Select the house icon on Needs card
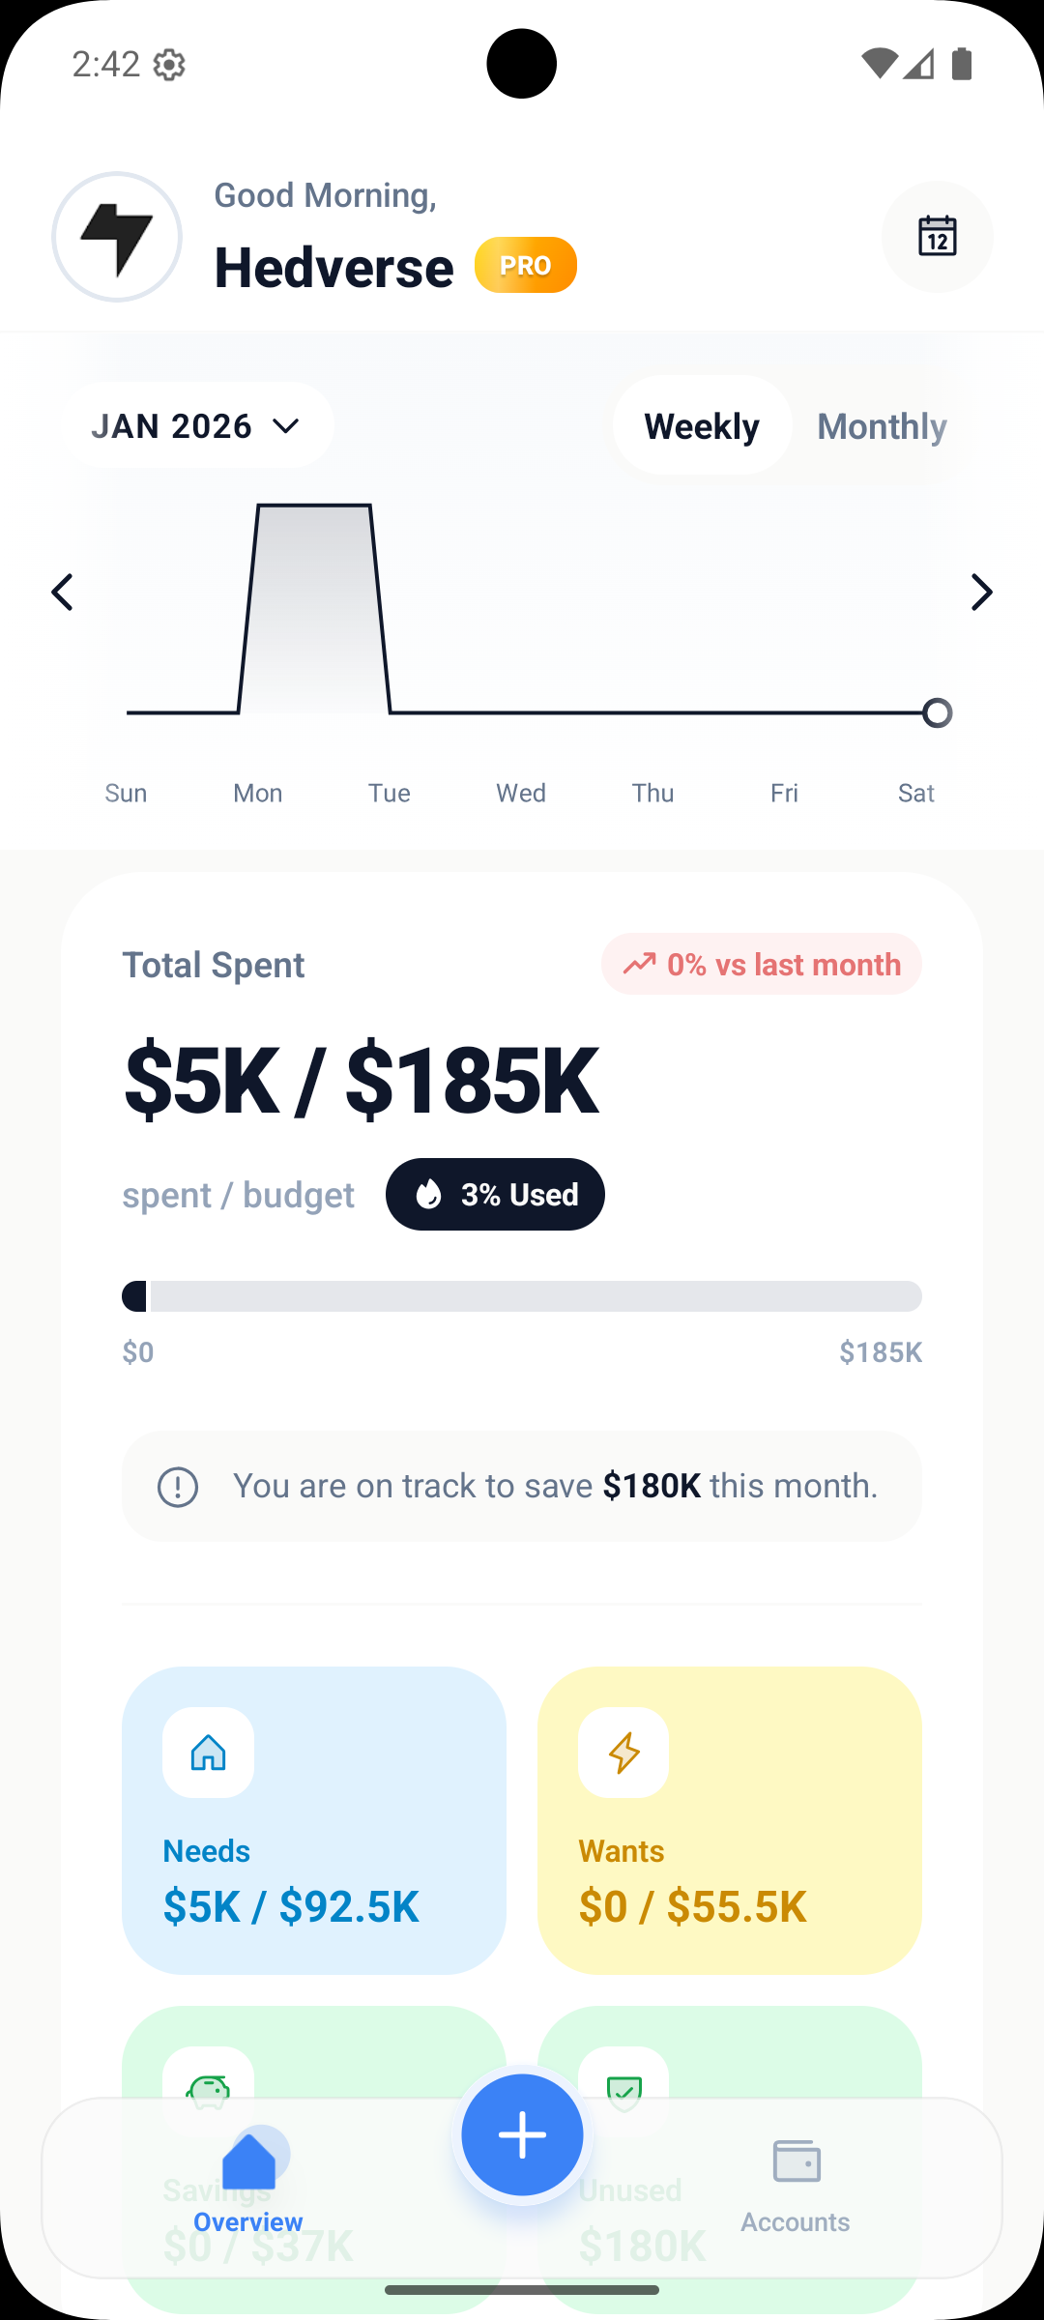Viewport: 1044px width, 2320px height. point(207,1753)
